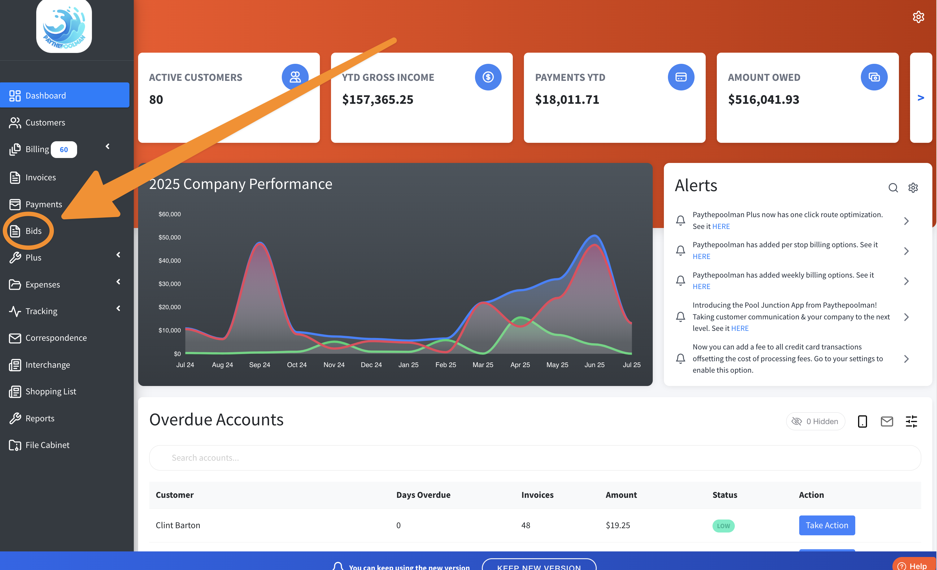Image resolution: width=937 pixels, height=570 pixels.
Task: Click Take Action for Clint Barton
Action: [x=827, y=525]
